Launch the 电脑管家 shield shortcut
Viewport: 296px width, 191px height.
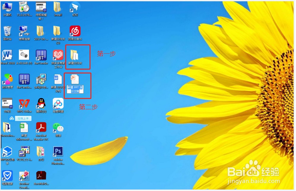7,178
